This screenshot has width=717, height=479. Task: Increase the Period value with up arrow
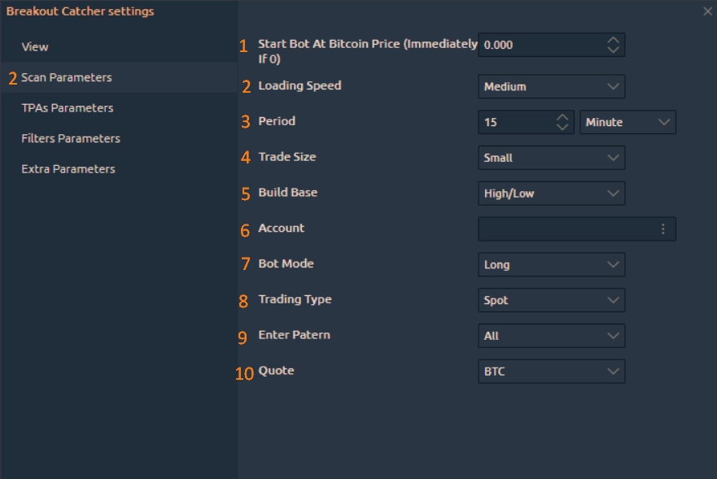pos(562,117)
